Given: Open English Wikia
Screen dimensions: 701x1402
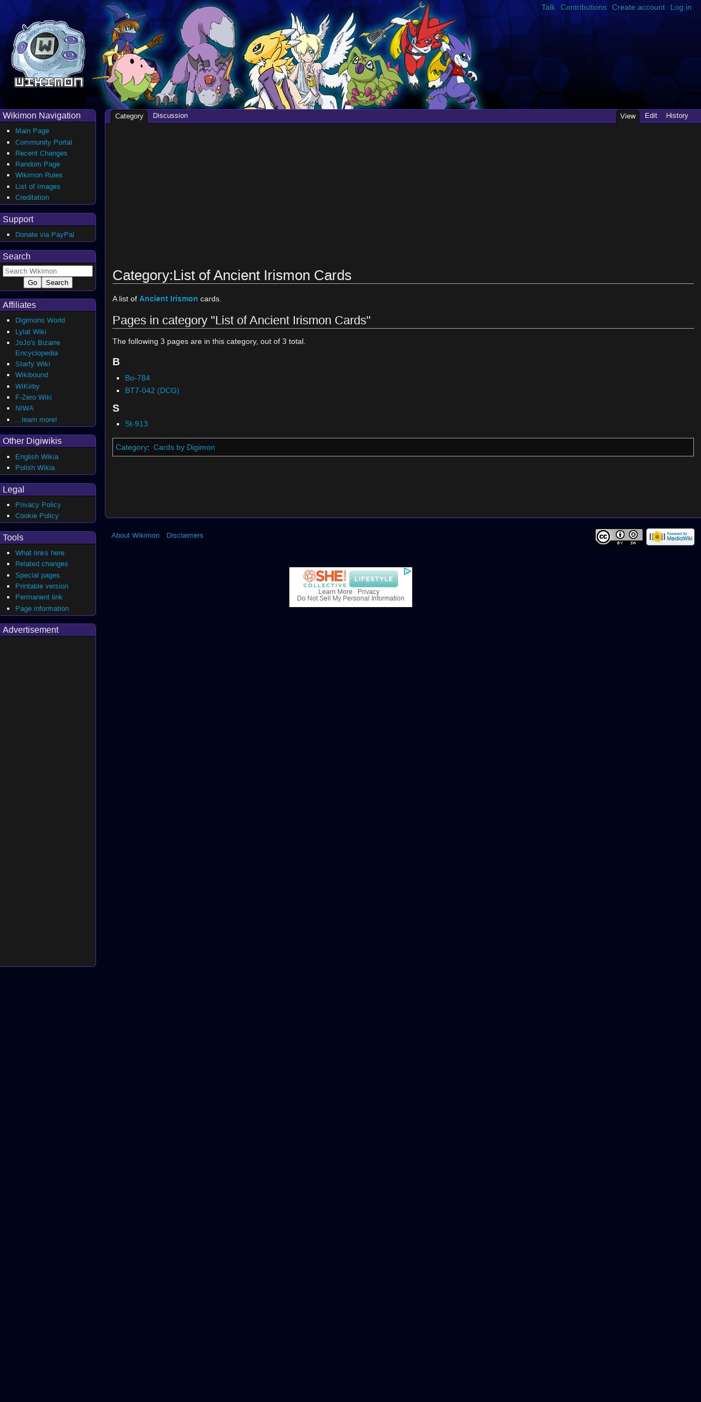Looking at the screenshot, I should (x=37, y=457).
